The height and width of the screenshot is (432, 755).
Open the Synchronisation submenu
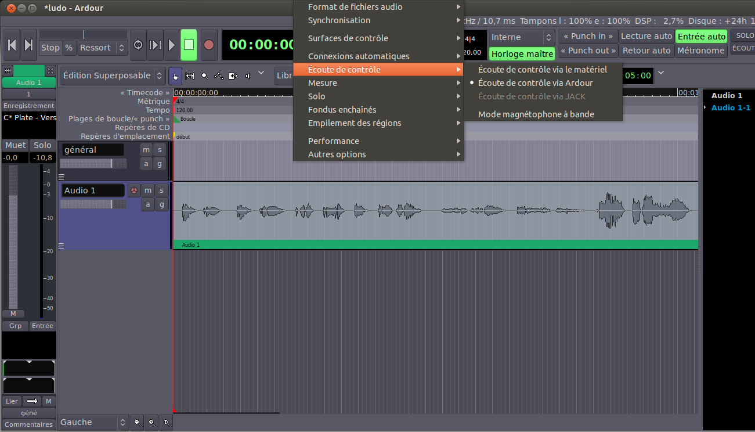coord(378,20)
